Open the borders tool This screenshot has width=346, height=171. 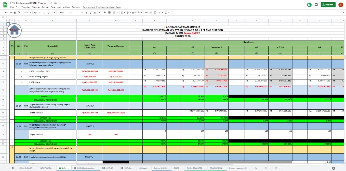click(109, 12)
